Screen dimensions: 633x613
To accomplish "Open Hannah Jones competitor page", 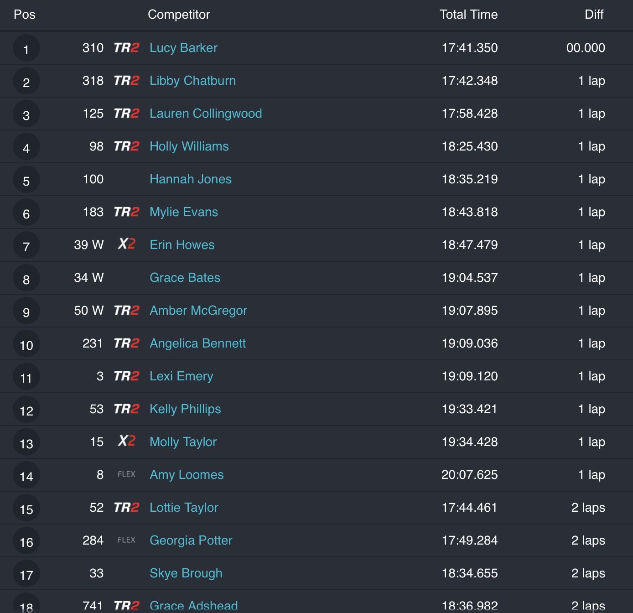I will pos(190,179).
